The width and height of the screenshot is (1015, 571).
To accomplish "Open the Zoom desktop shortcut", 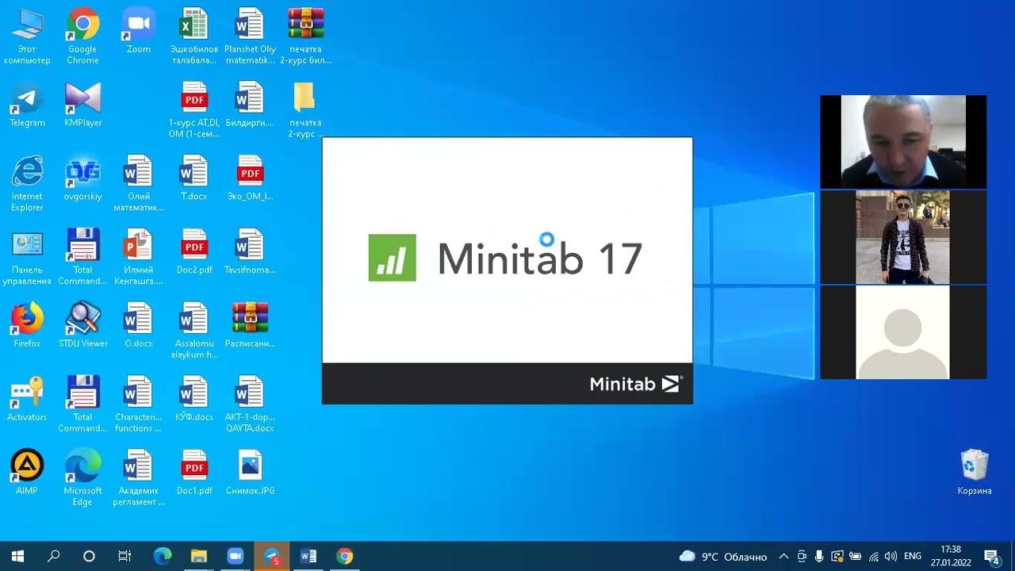I will [139, 32].
